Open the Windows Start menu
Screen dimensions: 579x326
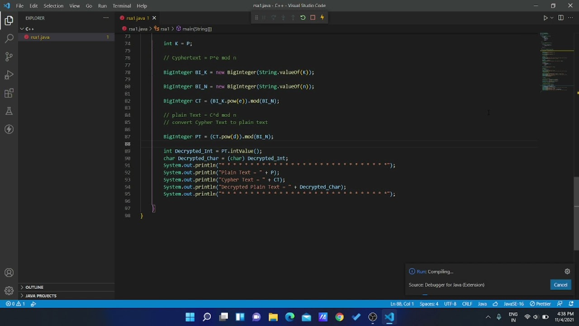[x=190, y=317]
